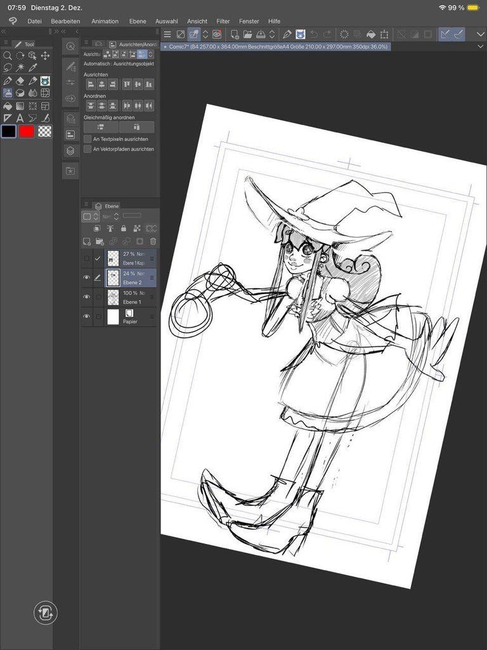Select the Lasso selection tool
487x650 pixels.
click(8, 68)
